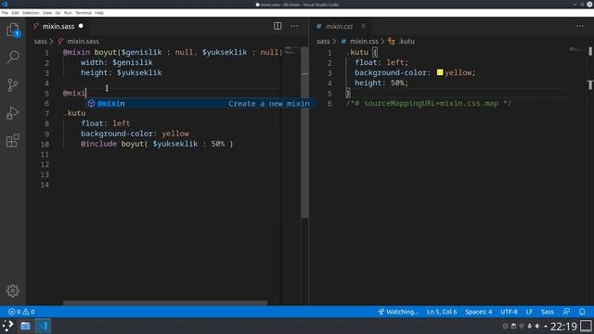
Task: Open the Extensions view
Action: (13, 140)
